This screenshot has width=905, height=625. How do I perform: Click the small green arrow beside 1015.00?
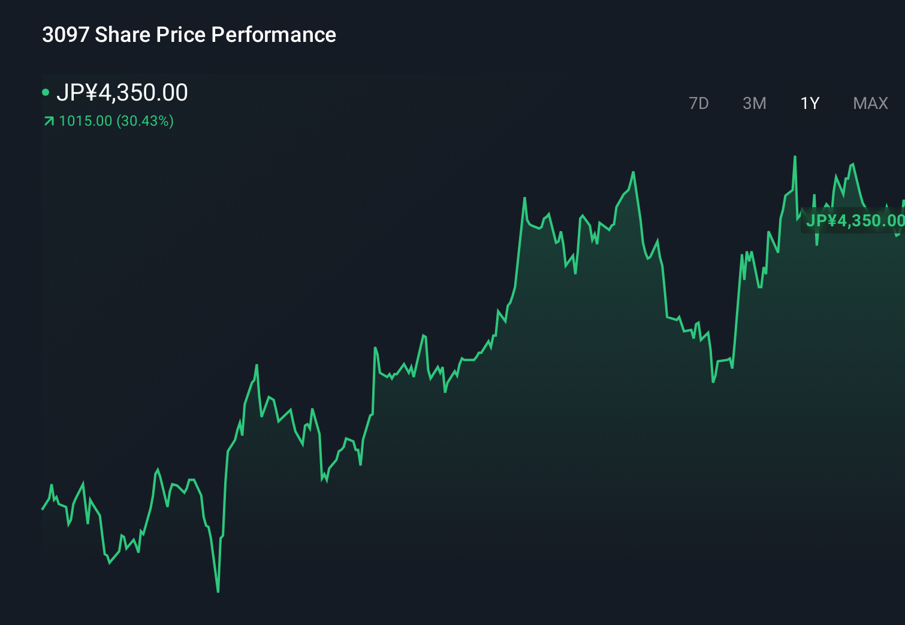(x=47, y=121)
